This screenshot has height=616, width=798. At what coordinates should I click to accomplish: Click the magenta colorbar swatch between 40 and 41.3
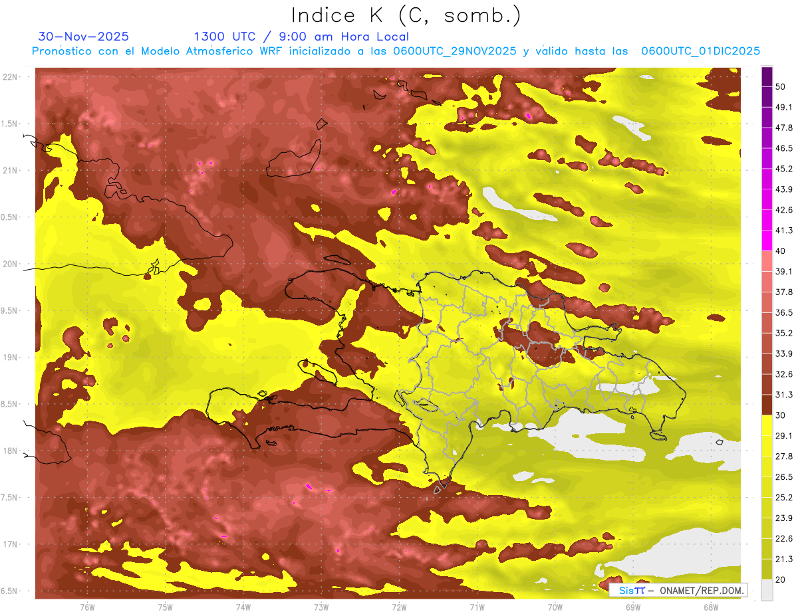pos(767,241)
